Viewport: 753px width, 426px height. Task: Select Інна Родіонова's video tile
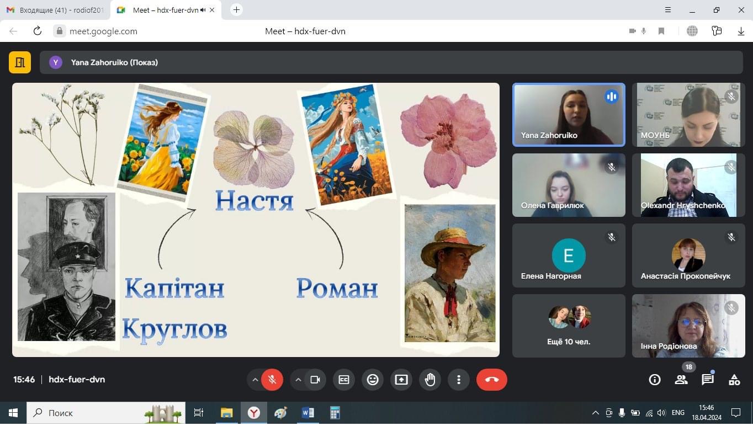click(x=688, y=326)
